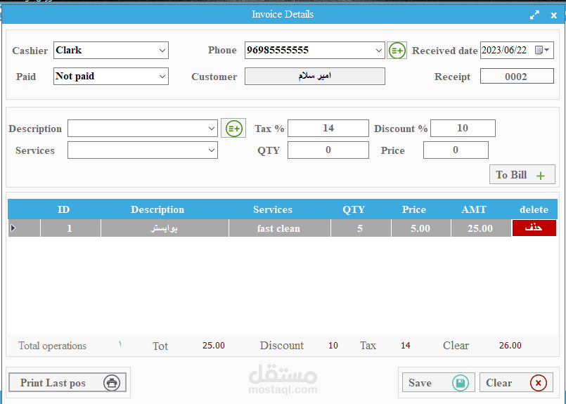566x404 pixels.
Task: Click the QTY column header in table
Action: click(354, 209)
